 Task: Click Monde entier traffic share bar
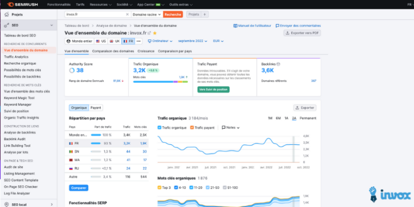[96, 135]
